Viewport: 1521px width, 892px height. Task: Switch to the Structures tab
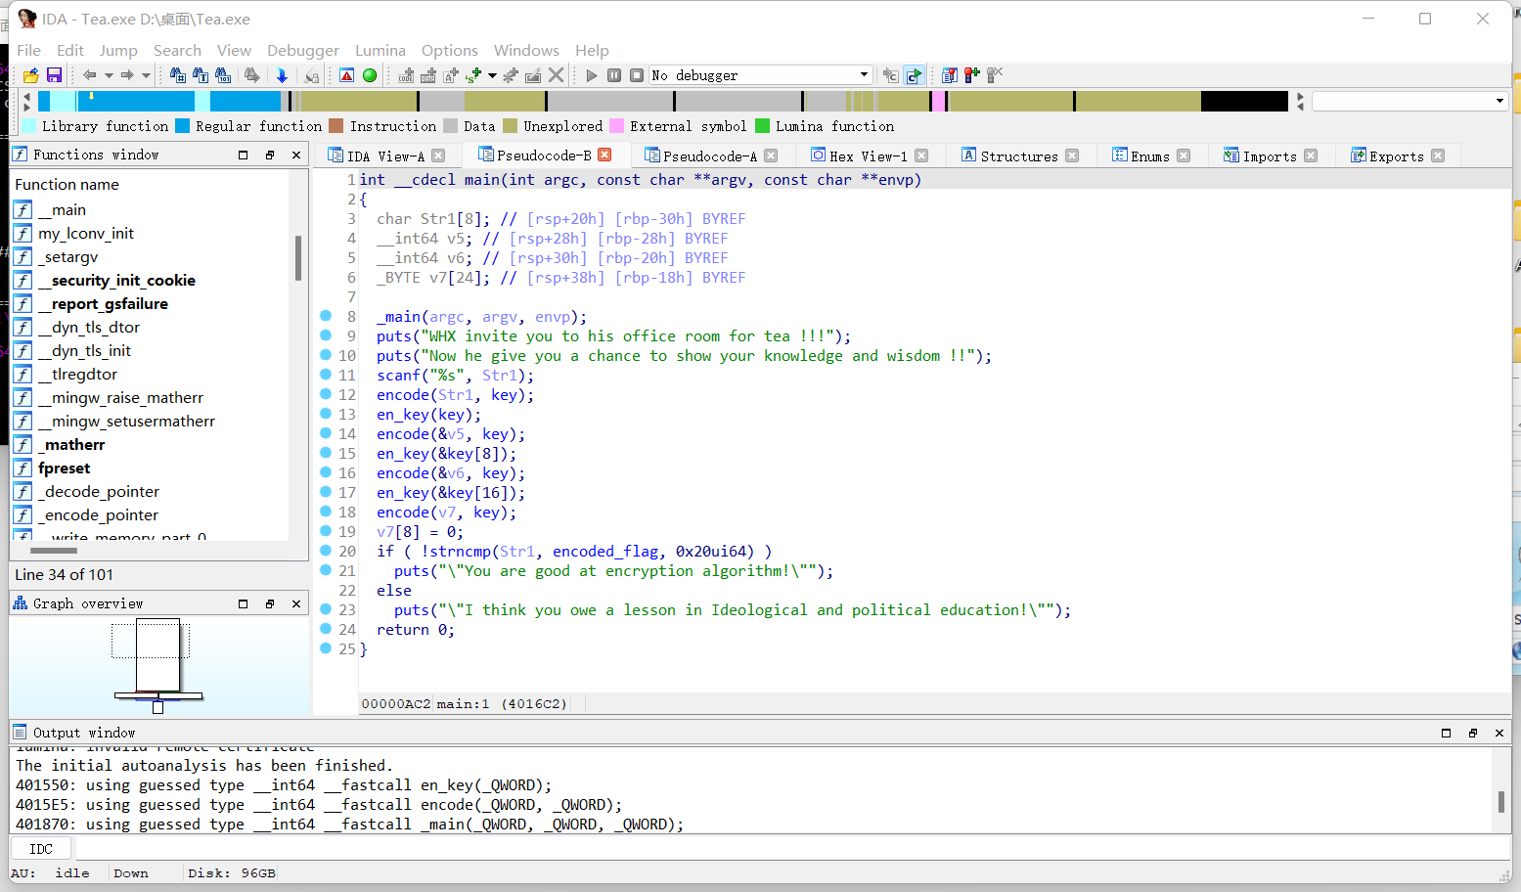tap(1018, 156)
